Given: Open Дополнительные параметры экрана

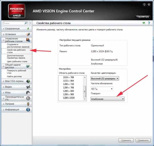Looking at the screenshot, I should click(x=16, y=57).
